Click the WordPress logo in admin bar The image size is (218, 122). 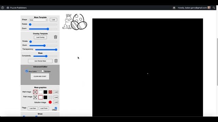(2, 8)
